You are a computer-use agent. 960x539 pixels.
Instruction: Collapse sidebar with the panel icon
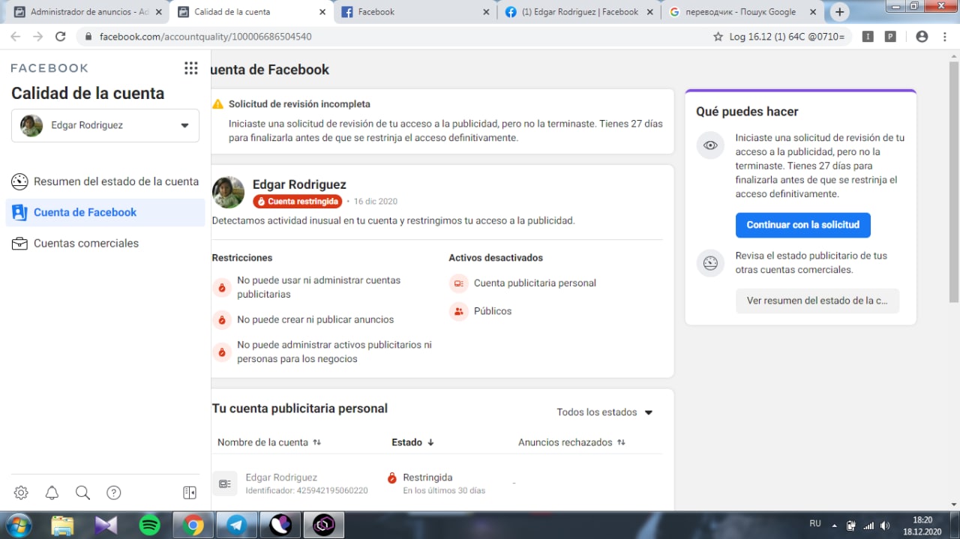tap(190, 493)
